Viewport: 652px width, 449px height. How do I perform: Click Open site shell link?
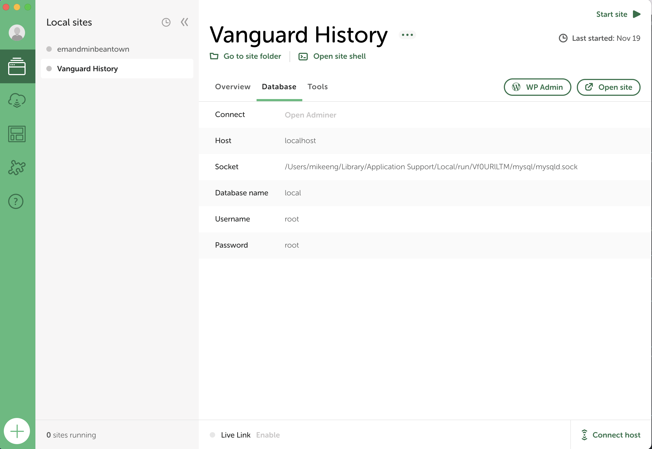pyautogui.click(x=340, y=56)
